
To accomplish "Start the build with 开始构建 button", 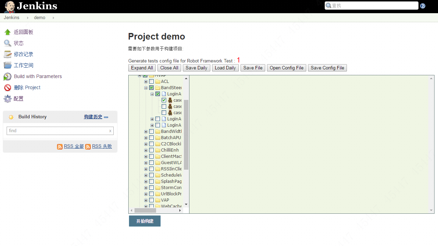I will point(145,221).
